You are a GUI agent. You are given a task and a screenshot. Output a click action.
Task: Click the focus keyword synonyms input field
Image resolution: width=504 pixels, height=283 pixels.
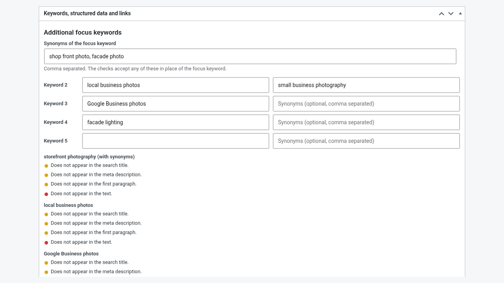coord(250,56)
